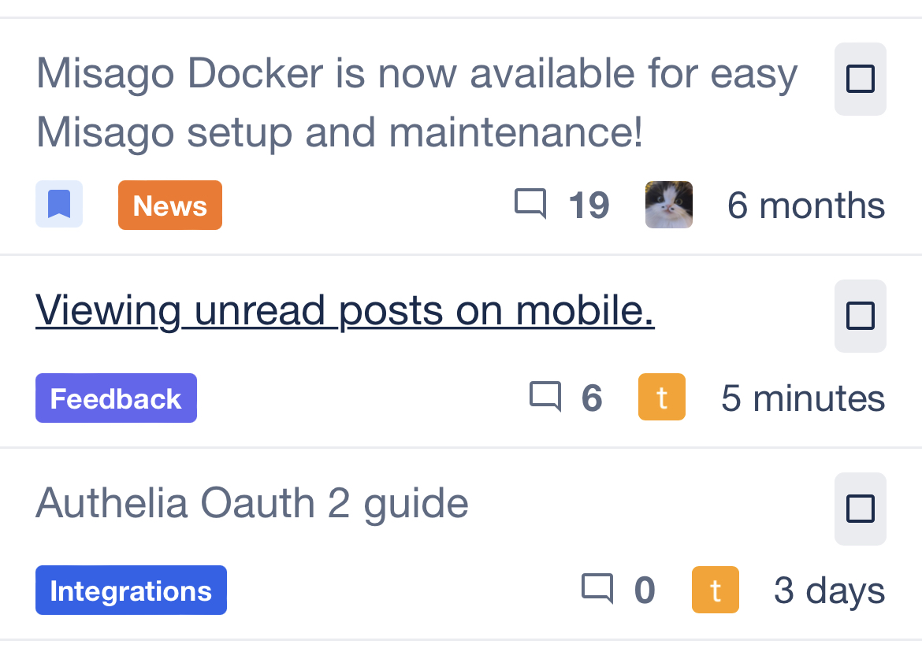Click the replies icon on the Viewing unread posts thread
This screenshot has height=659, width=922.
(545, 397)
